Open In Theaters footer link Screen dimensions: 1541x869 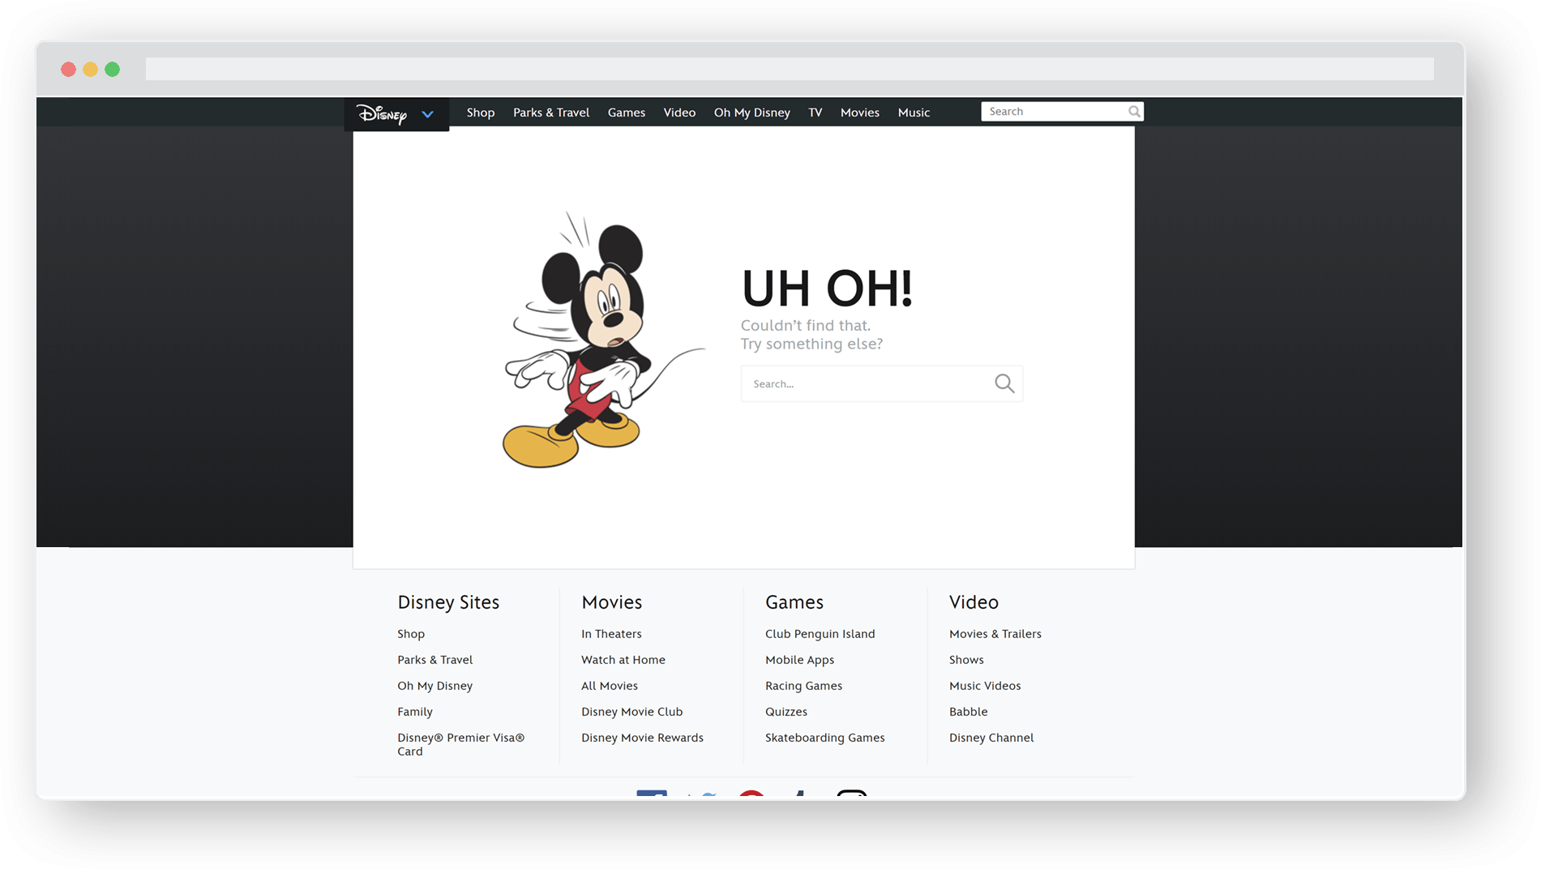[x=610, y=634]
